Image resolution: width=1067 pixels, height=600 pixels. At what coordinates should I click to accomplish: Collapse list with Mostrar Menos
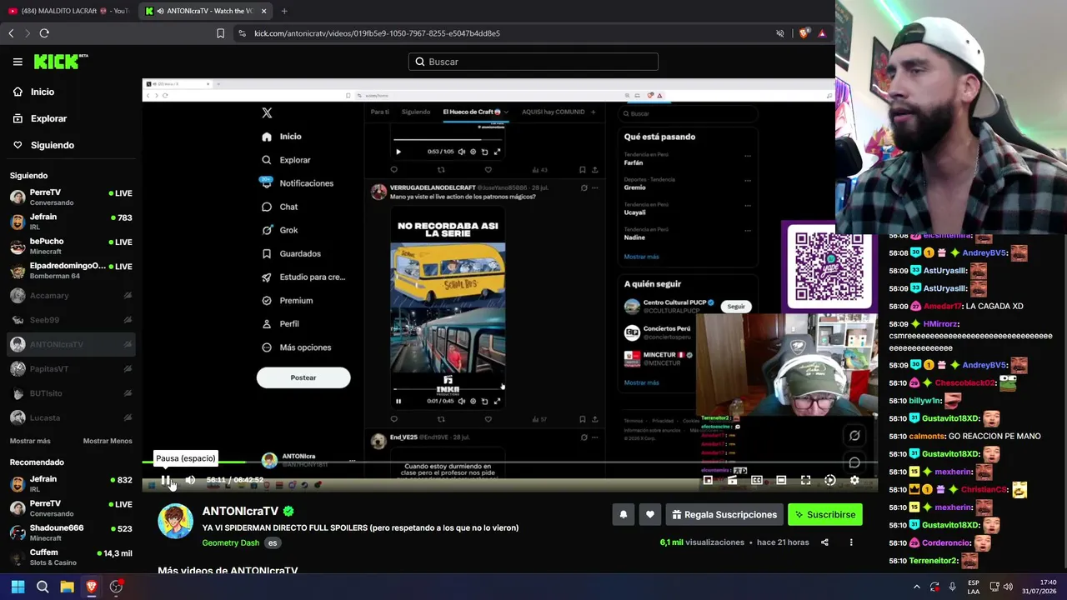(108, 441)
